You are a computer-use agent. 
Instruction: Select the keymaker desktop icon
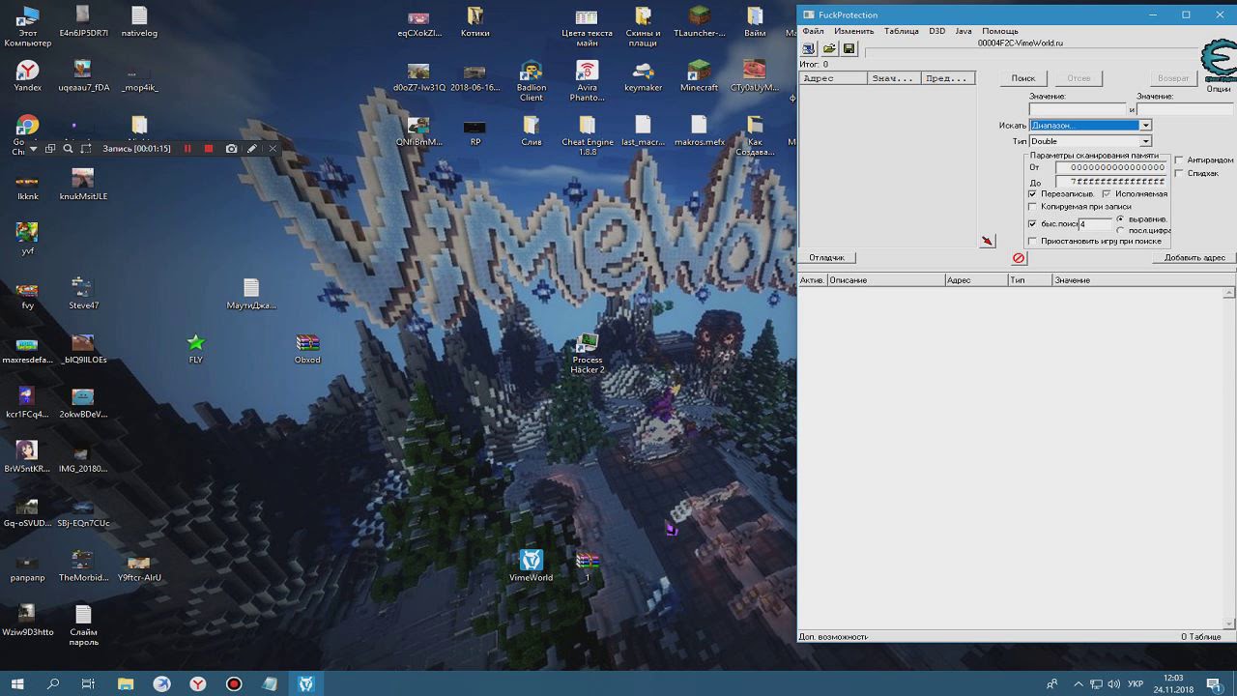pos(643,76)
